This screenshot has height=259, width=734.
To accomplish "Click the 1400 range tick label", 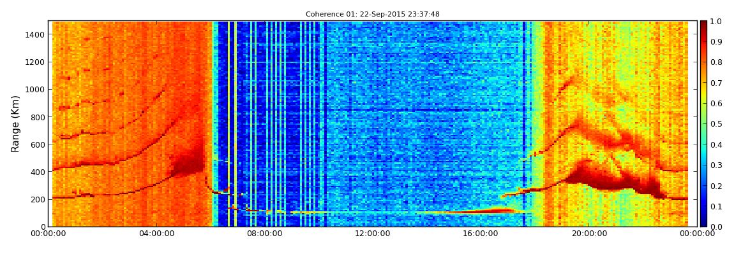I will (36, 34).
